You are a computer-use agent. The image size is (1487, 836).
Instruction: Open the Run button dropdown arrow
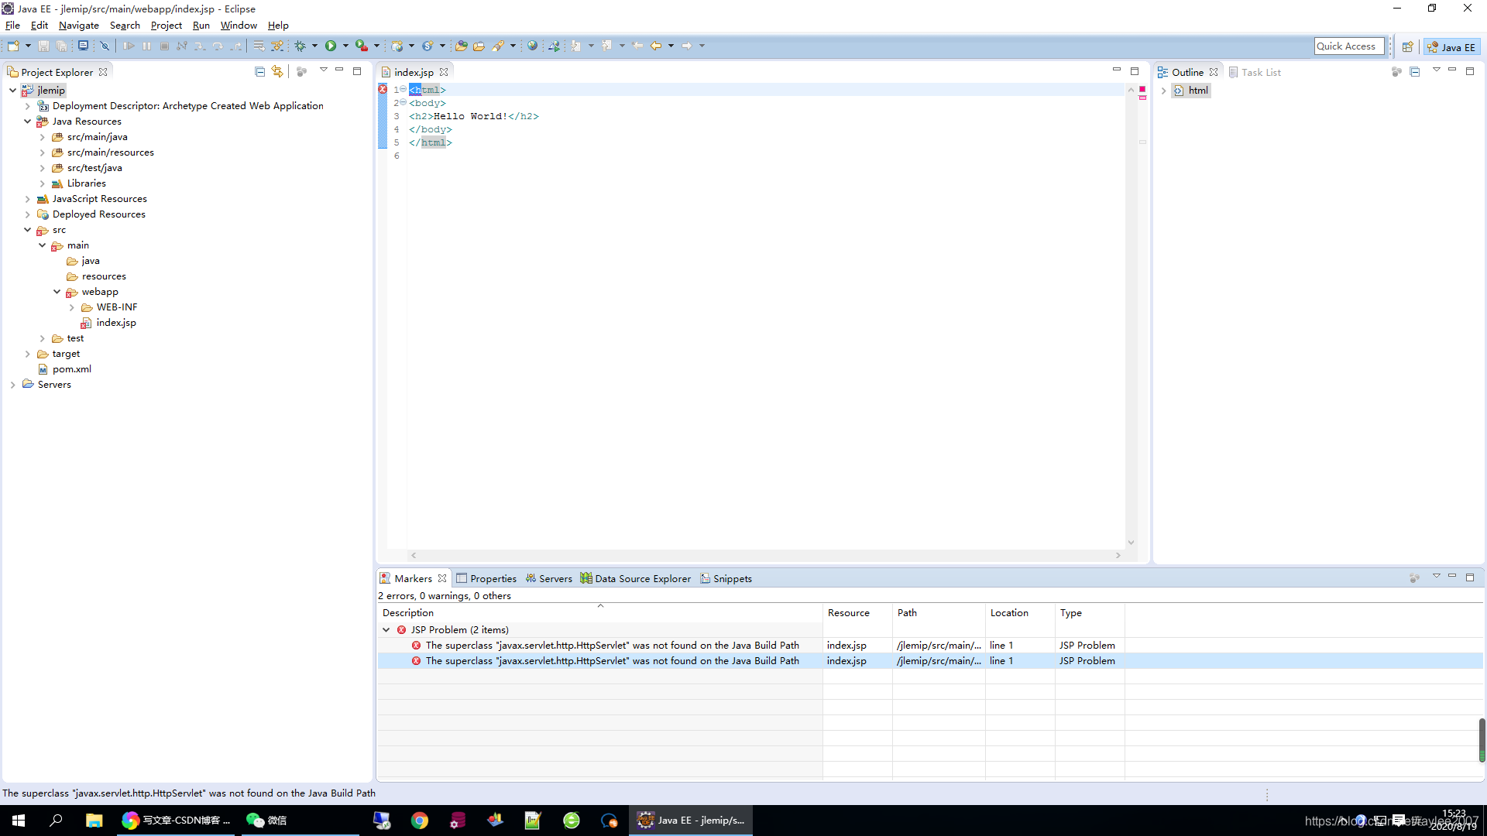pos(345,46)
